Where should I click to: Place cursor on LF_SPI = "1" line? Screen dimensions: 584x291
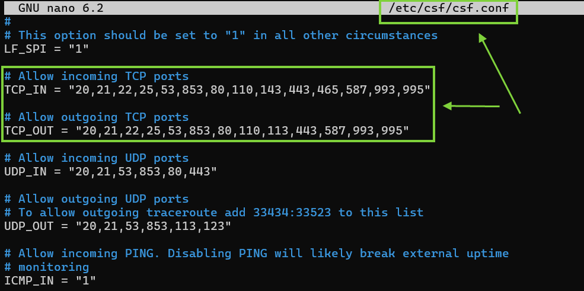click(x=47, y=49)
